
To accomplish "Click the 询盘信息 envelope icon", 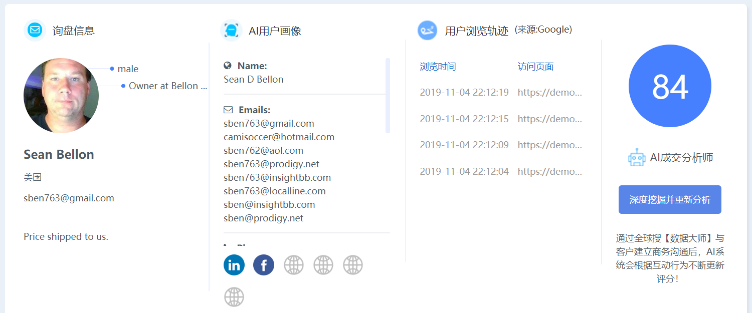I will pyautogui.click(x=34, y=30).
